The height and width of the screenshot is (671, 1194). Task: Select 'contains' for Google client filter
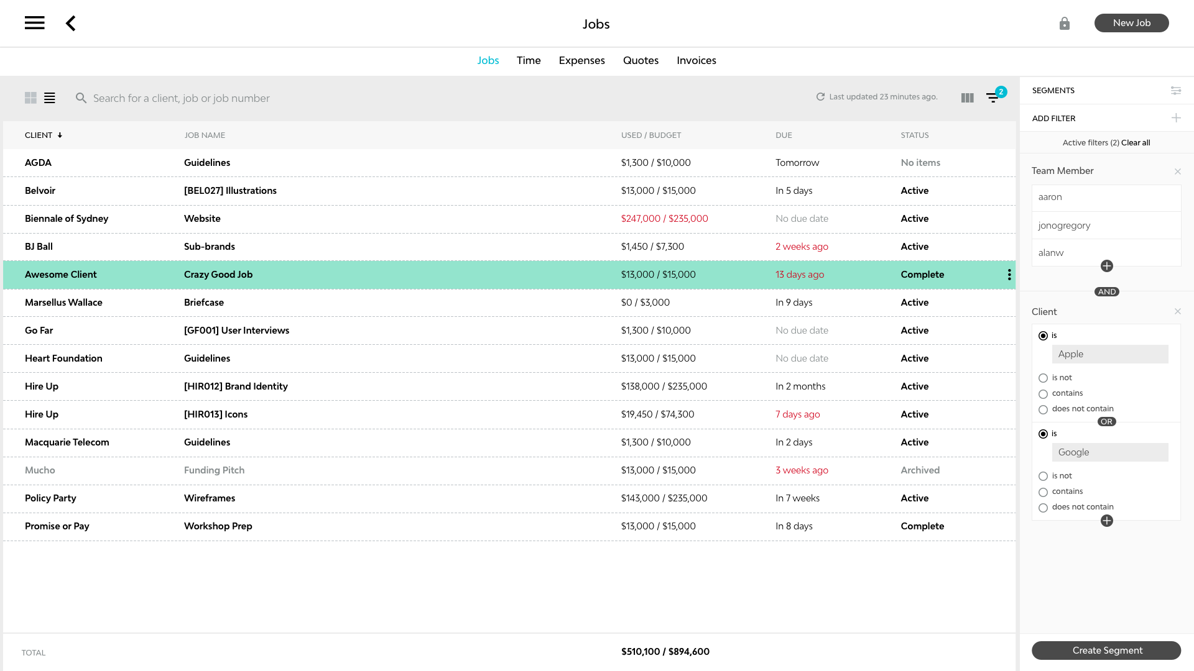click(1043, 492)
